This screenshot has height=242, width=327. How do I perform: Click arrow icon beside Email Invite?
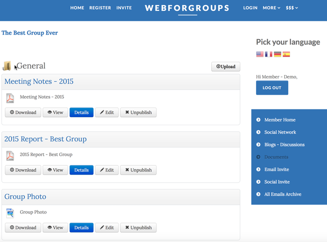pyautogui.click(x=258, y=170)
